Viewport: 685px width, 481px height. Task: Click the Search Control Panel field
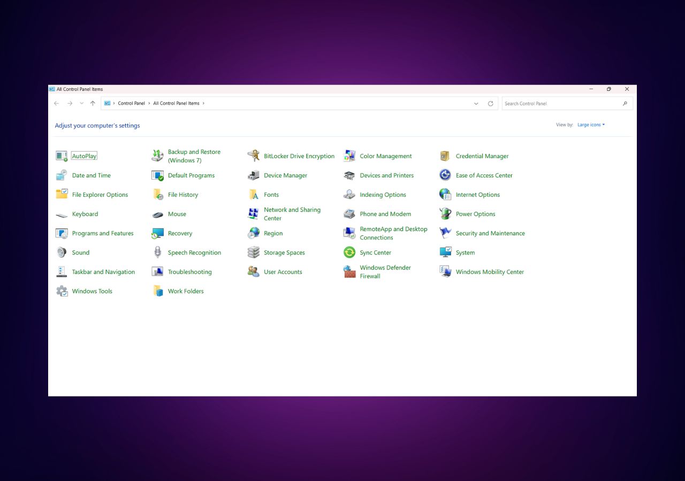point(567,104)
